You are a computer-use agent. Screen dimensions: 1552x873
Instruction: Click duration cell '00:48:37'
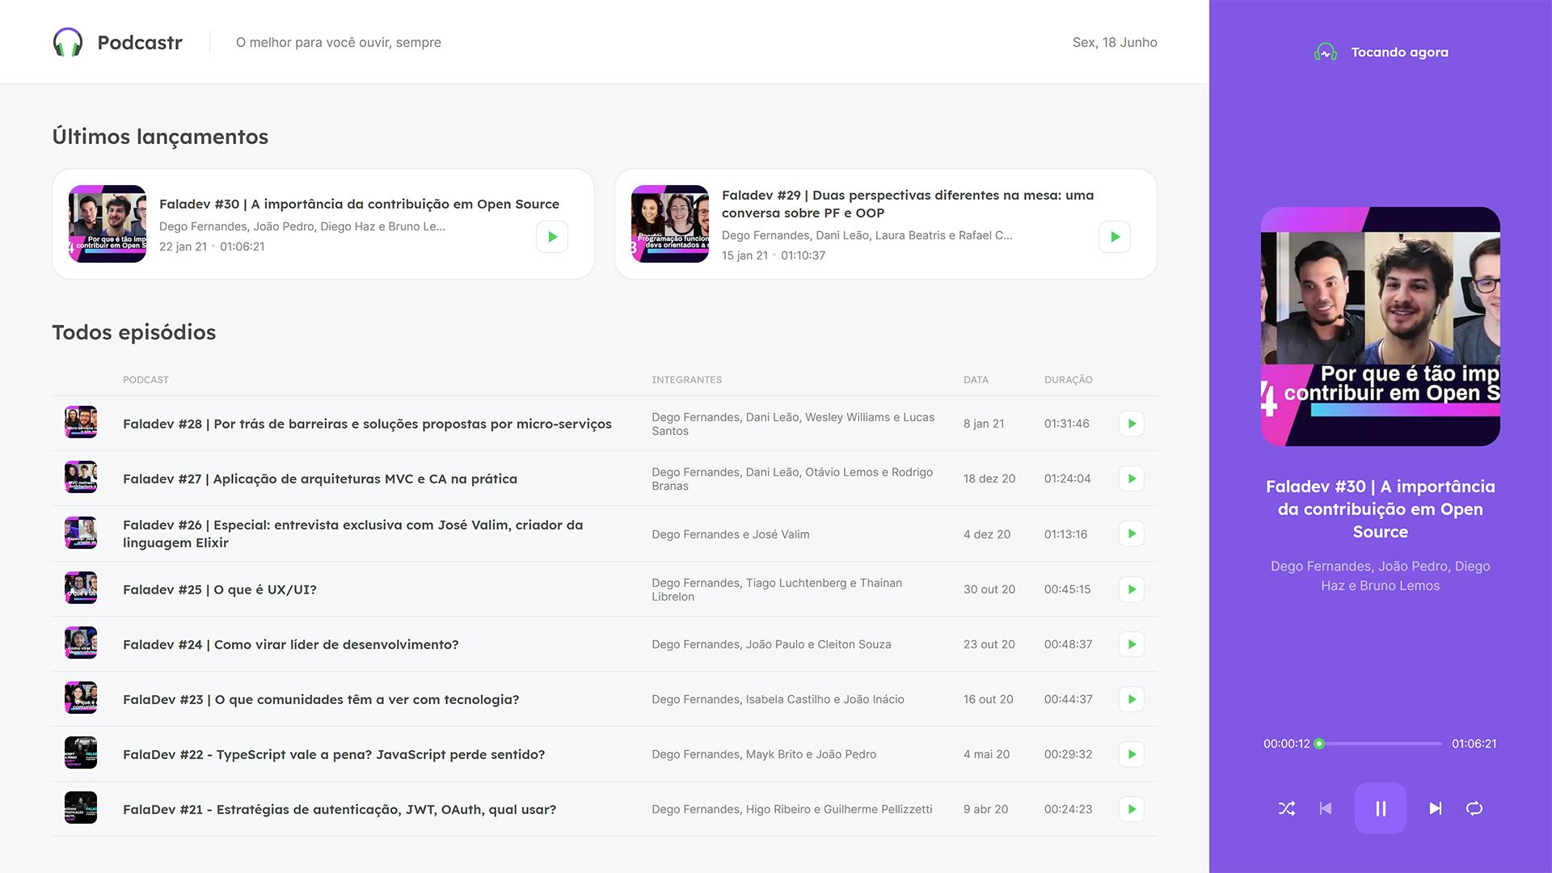pos(1069,644)
